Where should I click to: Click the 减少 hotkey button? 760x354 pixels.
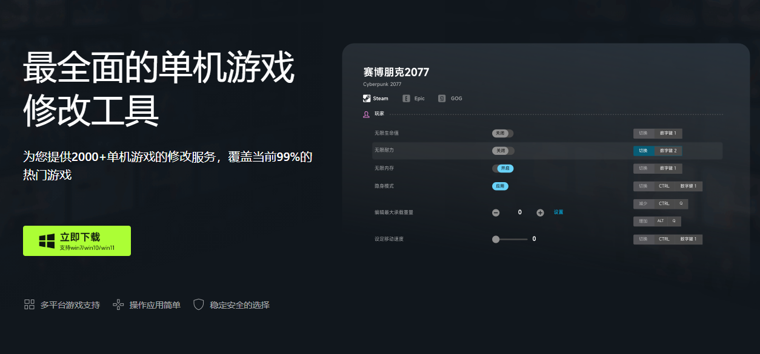[x=644, y=204]
